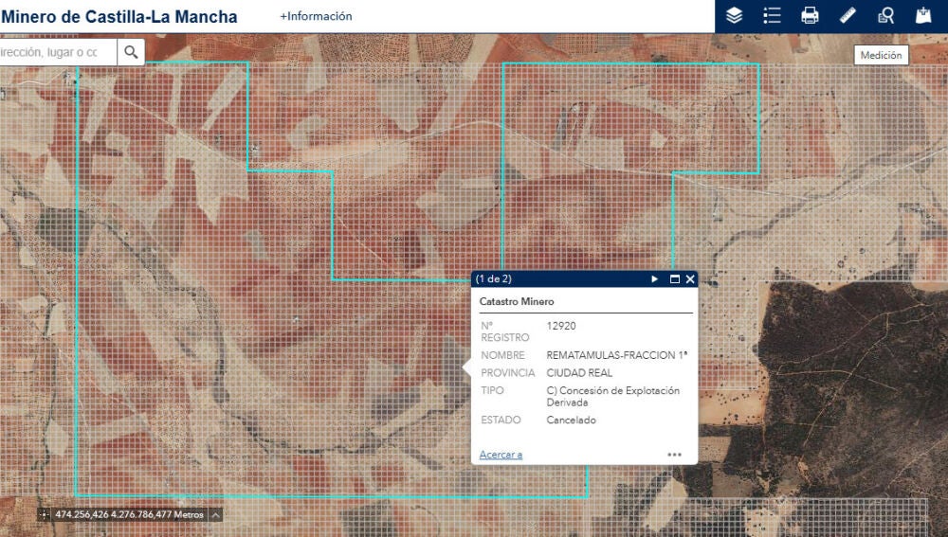Maximize the Catastro Minero popup
Image resolution: width=948 pixels, height=537 pixels.
pos(675,279)
